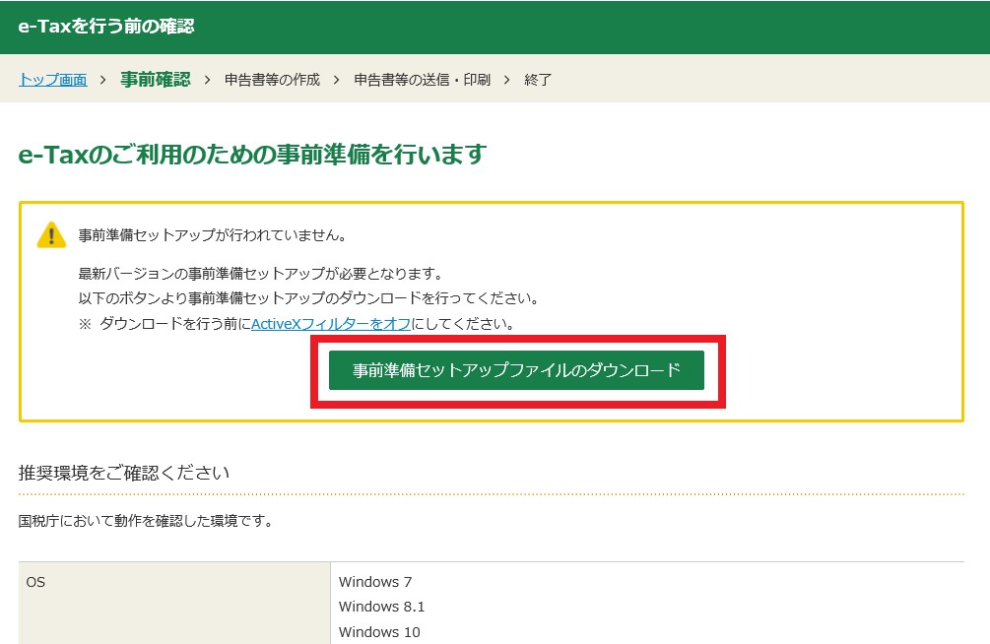
Task: Click the yellow warning triangle icon
Action: pyautogui.click(x=51, y=234)
